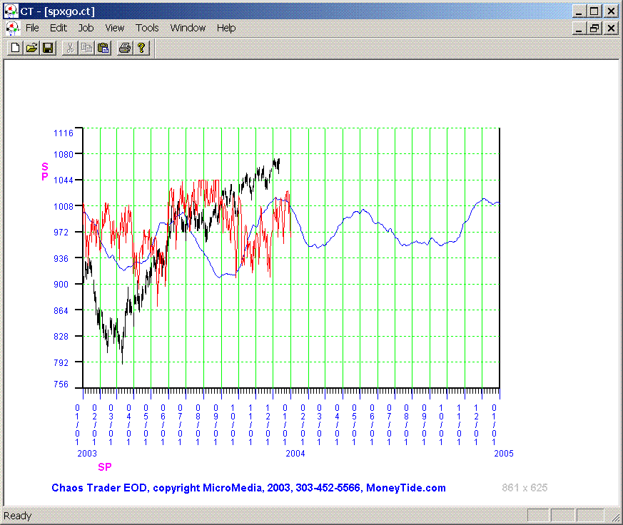Click the Paste clipboard icon
This screenshot has height=525, width=623.
[103, 48]
